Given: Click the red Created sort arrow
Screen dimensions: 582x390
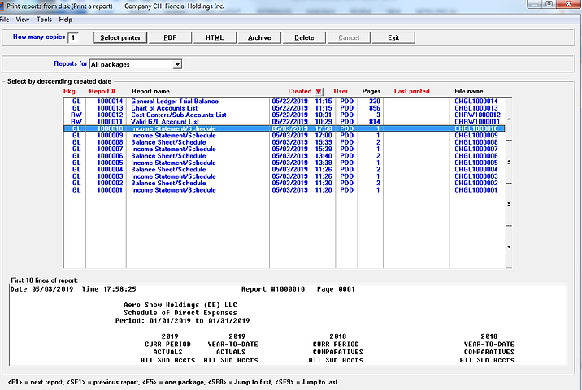Looking at the screenshot, I should (x=319, y=91).
